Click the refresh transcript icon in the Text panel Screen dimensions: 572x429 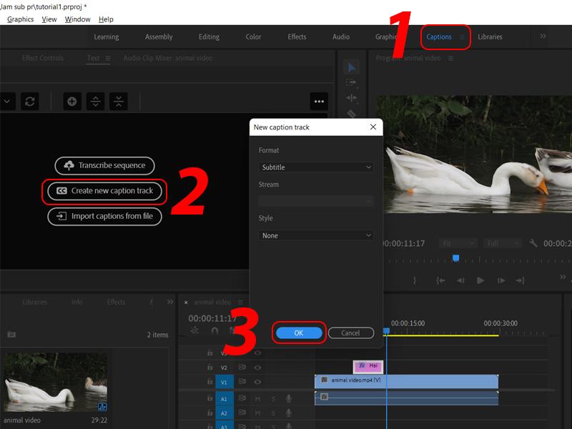29,101
